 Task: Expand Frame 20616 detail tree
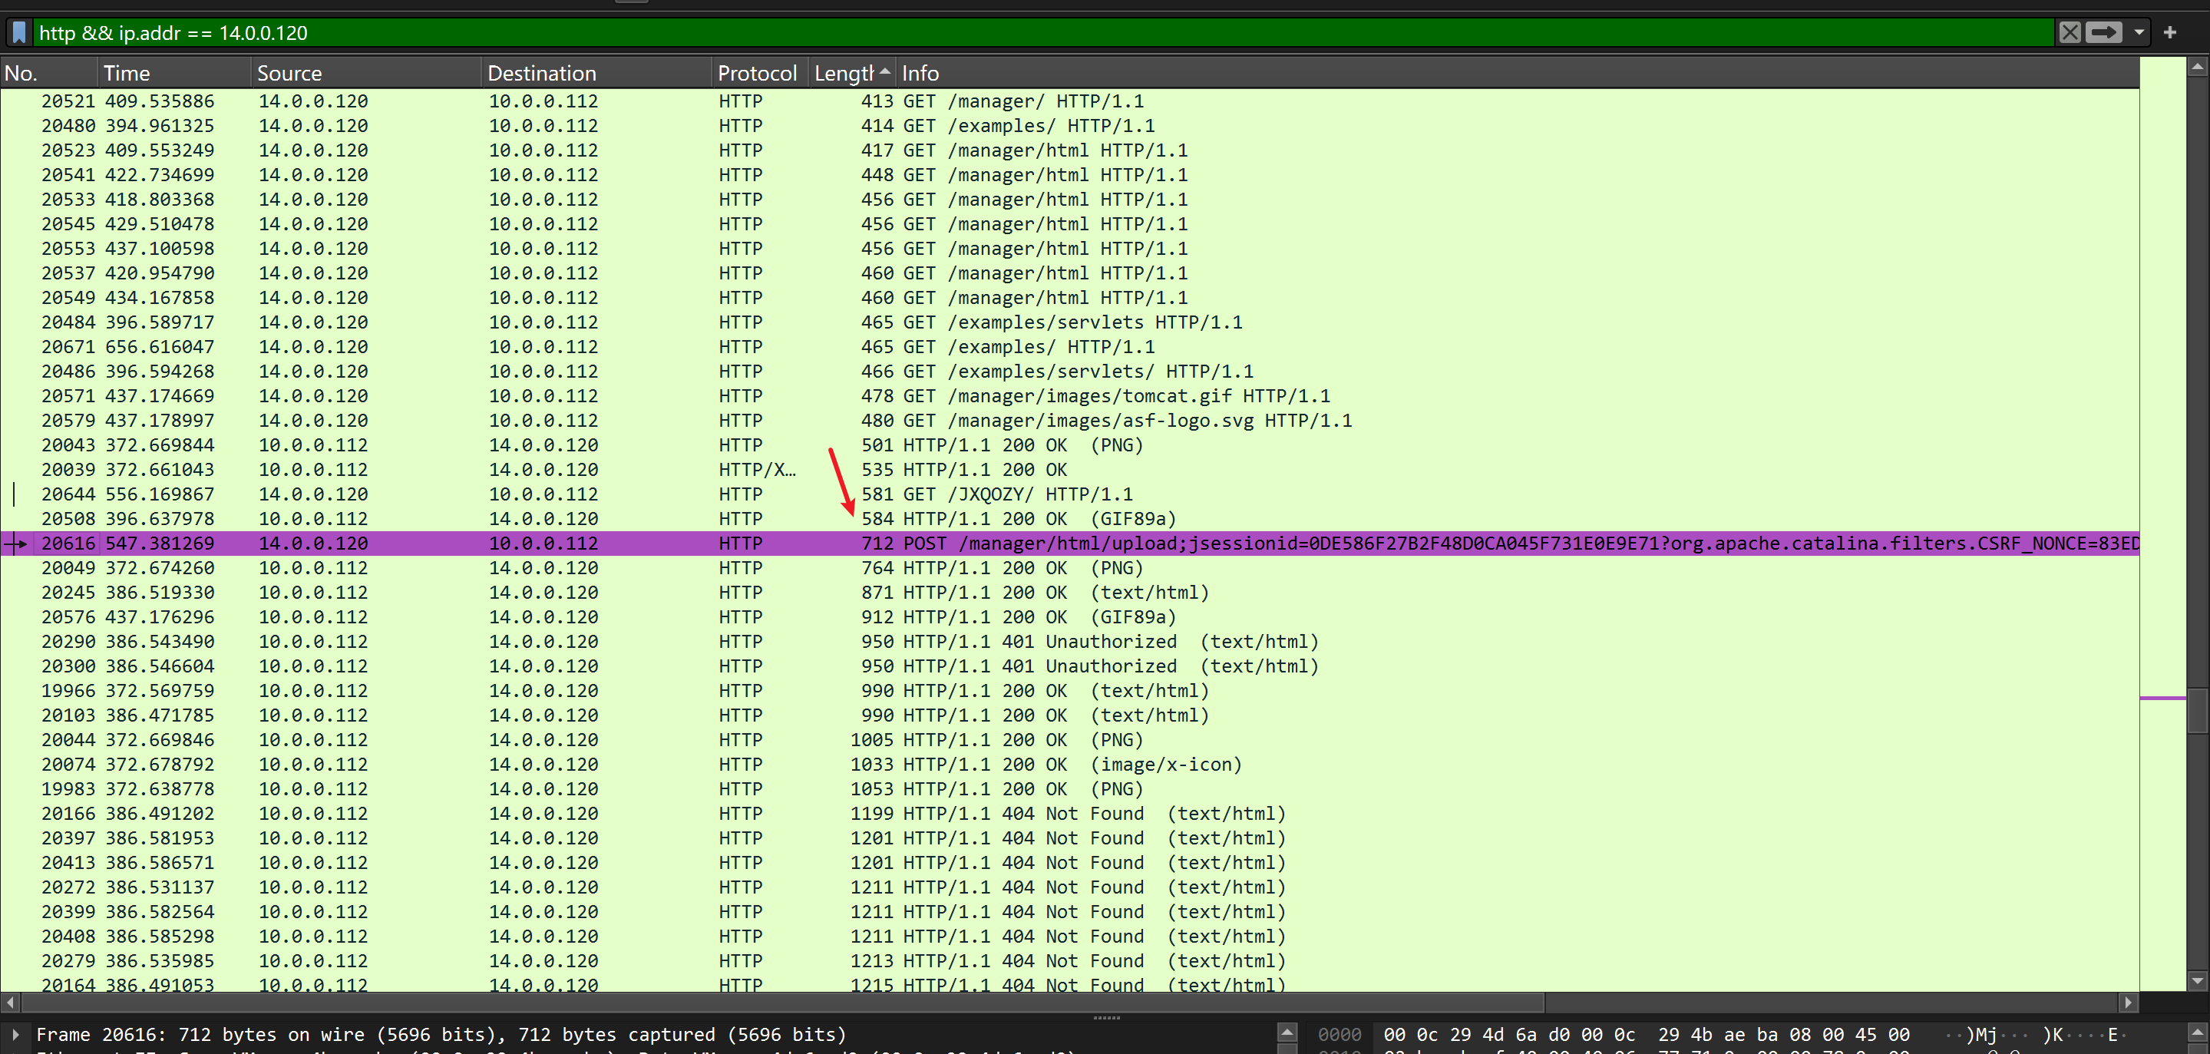[15, 1034]
